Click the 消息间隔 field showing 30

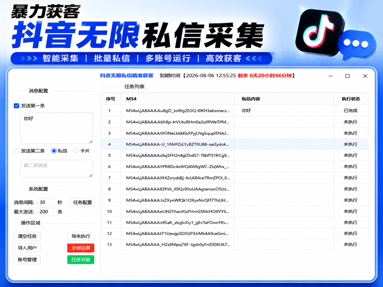coord(45,202)
